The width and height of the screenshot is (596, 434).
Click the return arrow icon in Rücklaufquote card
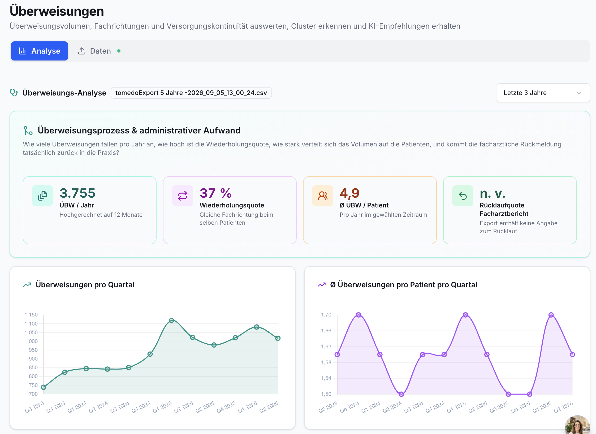coord(463,196)
